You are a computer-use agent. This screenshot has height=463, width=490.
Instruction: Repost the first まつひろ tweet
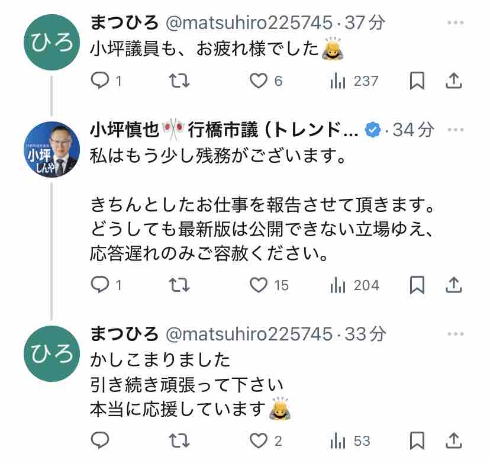coord(179,81)
